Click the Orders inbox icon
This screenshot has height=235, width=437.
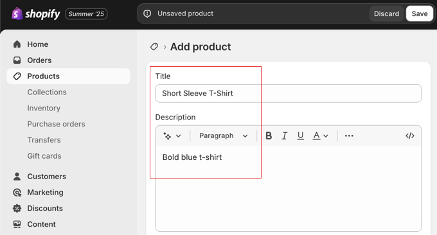17,60
